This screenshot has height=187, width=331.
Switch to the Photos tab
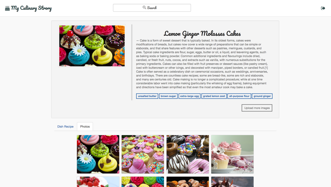85,127
